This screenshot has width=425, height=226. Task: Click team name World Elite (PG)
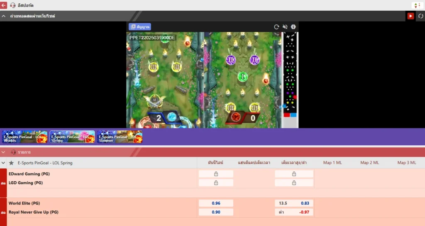pyautogui.click(x=24, y=203)
